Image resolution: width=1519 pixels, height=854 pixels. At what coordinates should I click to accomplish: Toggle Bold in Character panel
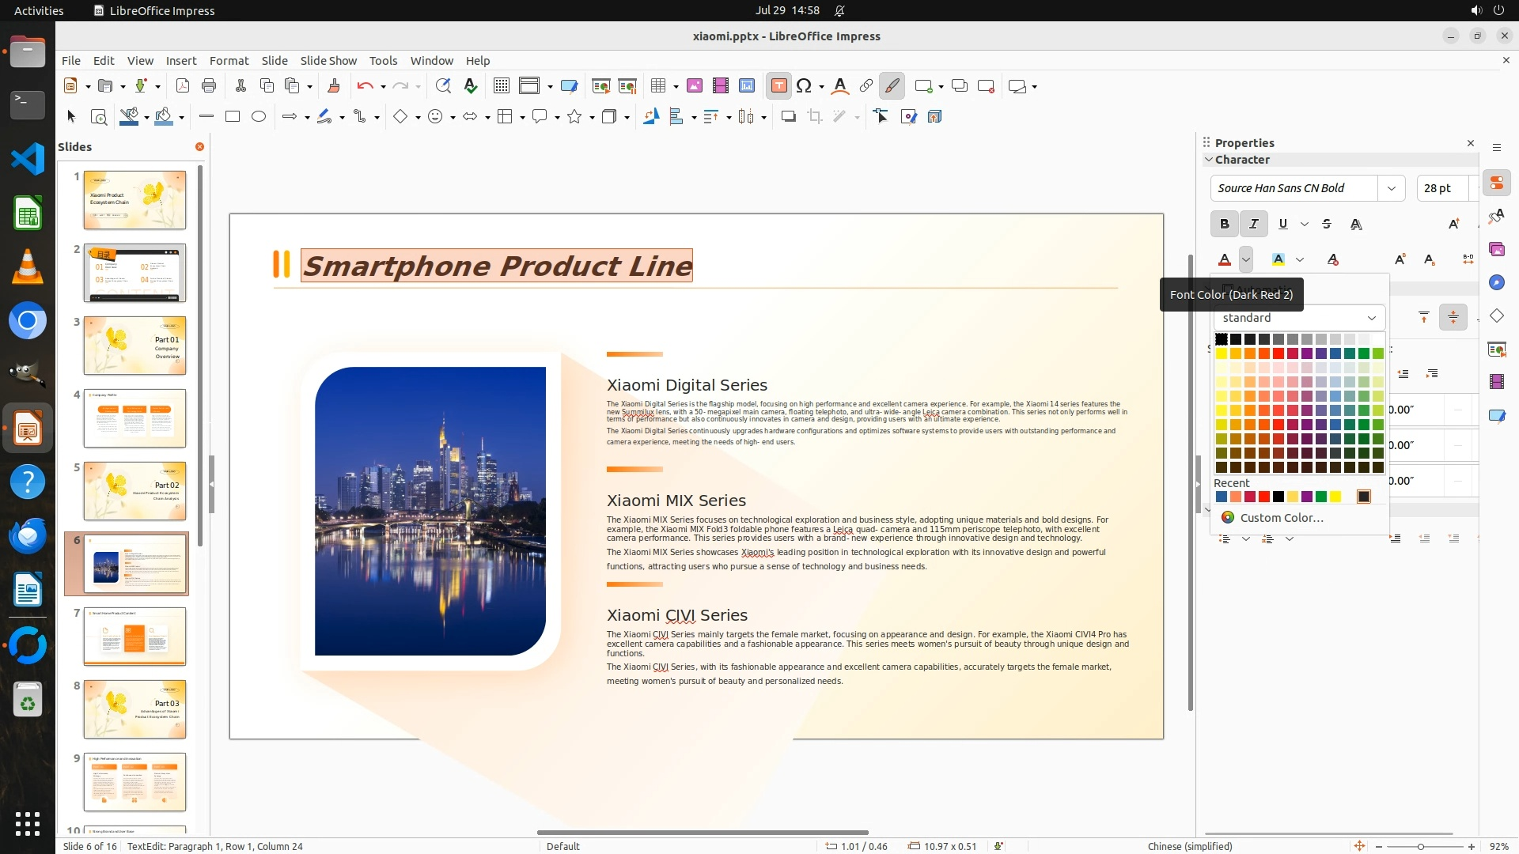click(x=1224, y=225)
